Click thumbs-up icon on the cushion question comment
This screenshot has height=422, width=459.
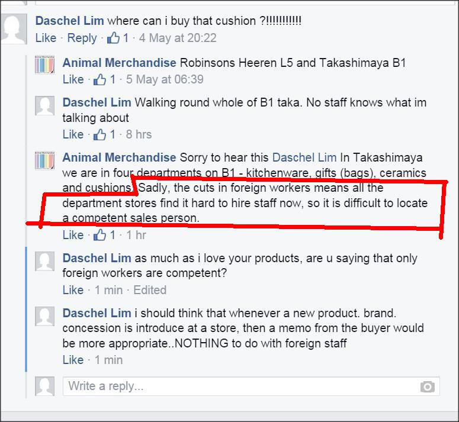point(113,38)
